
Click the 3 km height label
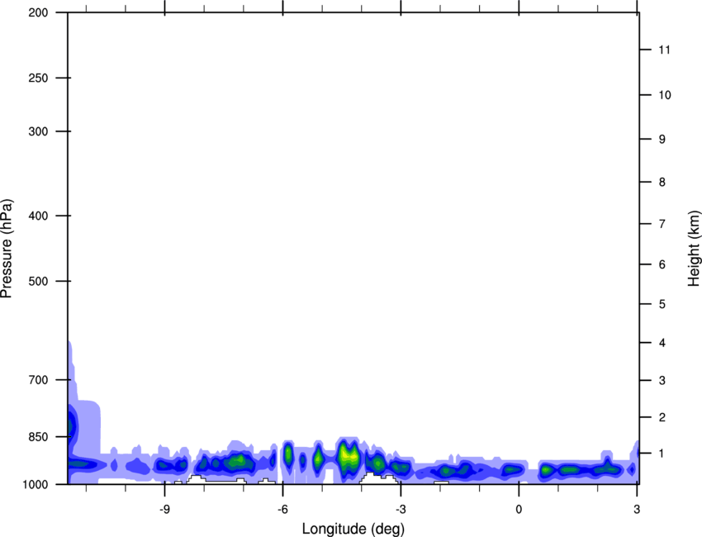pos(662,381)
